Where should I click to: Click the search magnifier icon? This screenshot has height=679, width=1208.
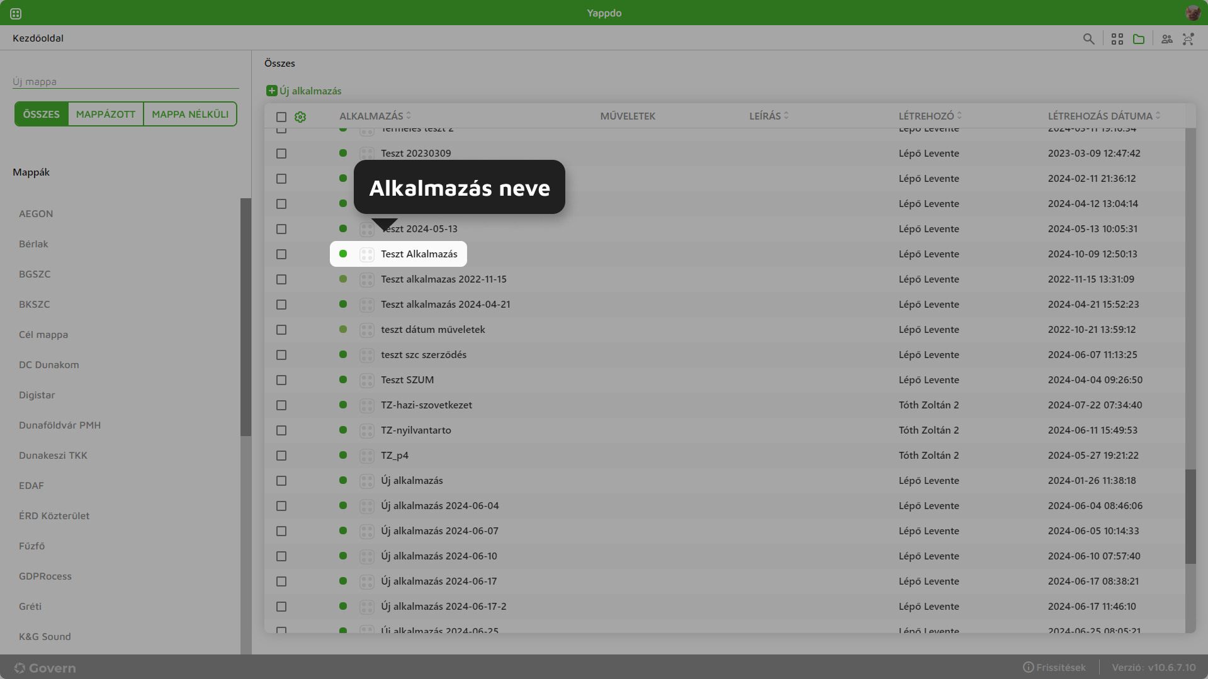(x=1088, y=39)
